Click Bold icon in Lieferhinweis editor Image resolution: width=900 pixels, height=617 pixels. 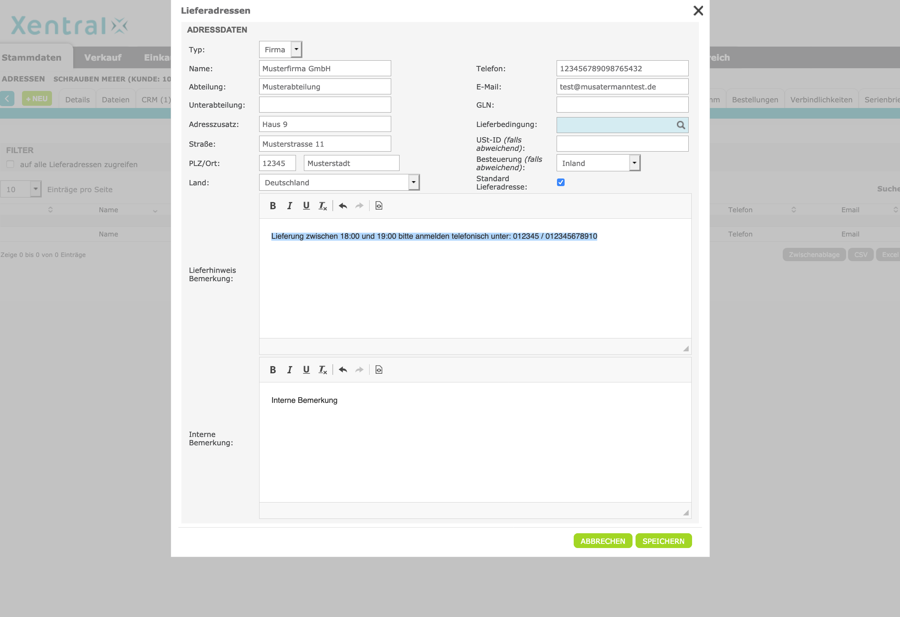coord(273,206)
